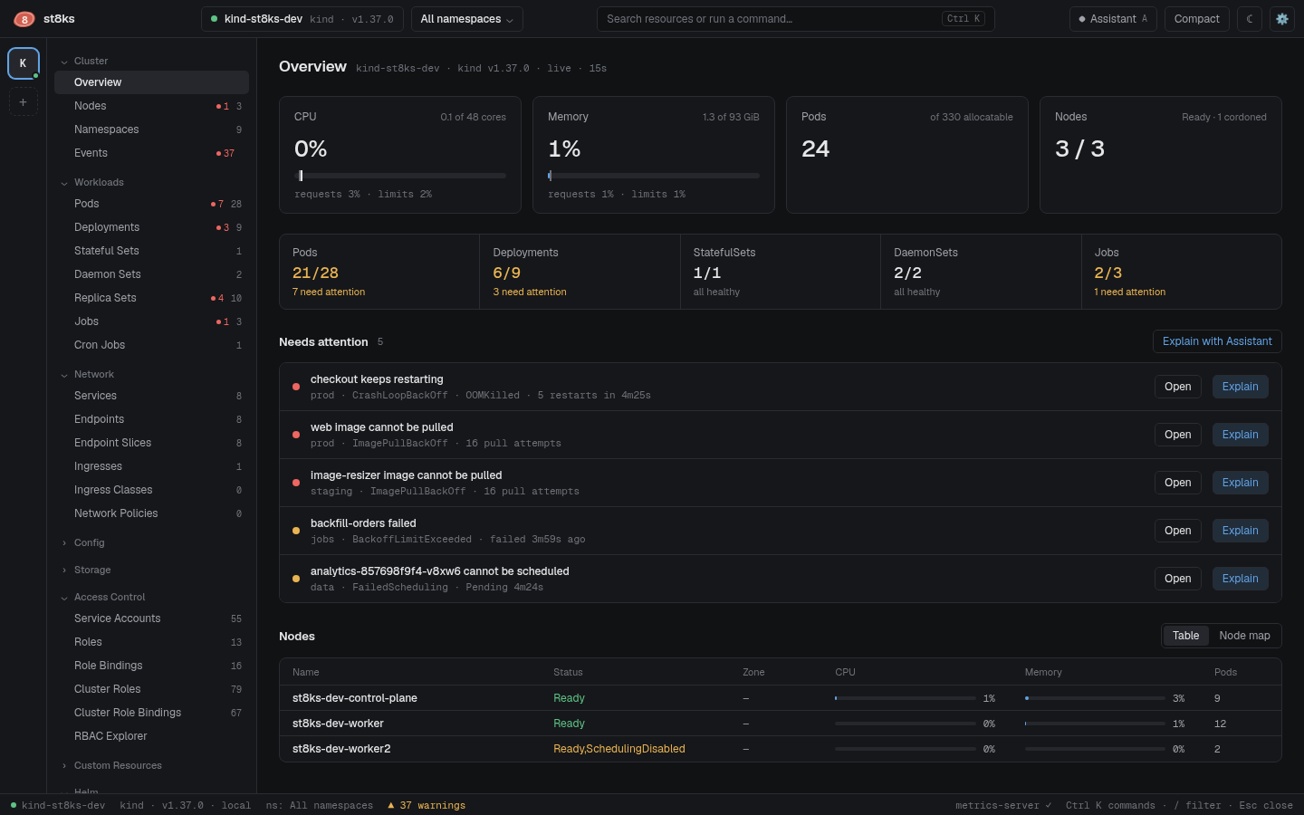
Task: Open the All namespaces dropdown
Action: [x=467, y=19]
